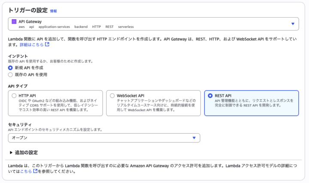Open the 情報 info link
This screenshot has width=309, height=183.
[x=53, y=11]
